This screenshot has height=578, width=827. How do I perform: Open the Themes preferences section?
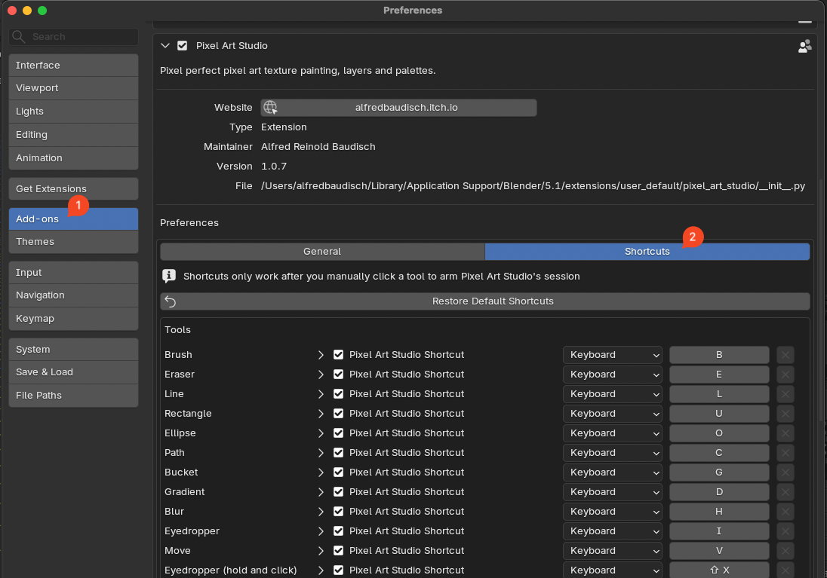tap(73, 241)
